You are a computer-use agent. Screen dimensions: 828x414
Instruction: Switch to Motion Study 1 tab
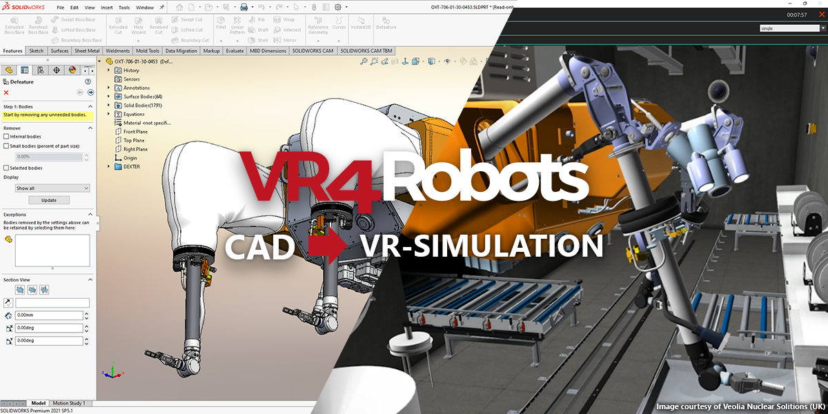pos(70,403)
